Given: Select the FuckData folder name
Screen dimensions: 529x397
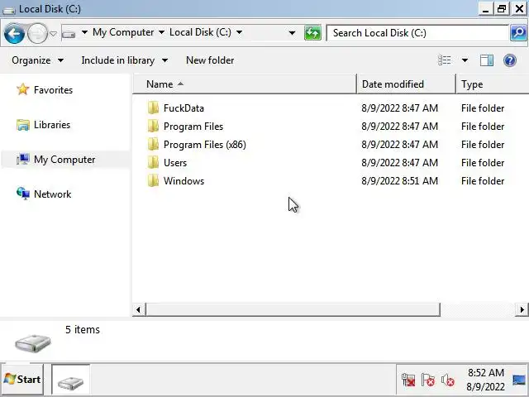Looking at the screenshot, I should 183,108.
